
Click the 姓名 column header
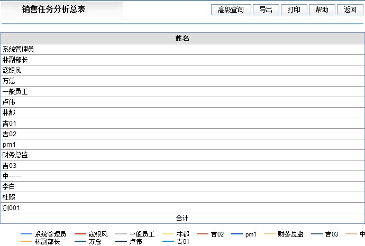click(182, 39)
